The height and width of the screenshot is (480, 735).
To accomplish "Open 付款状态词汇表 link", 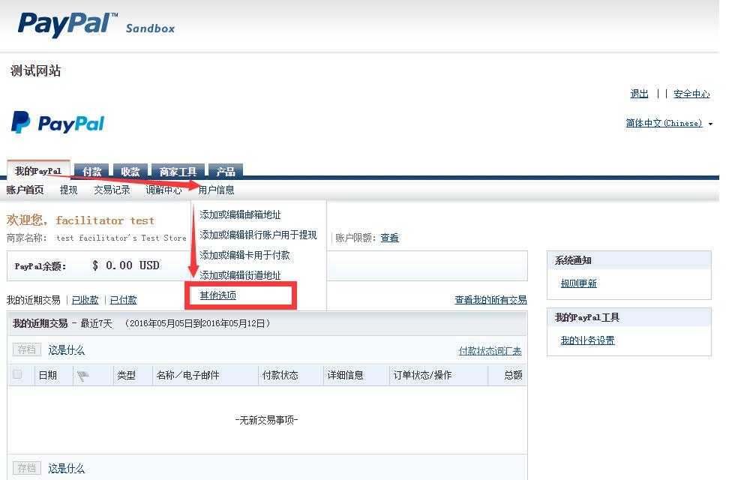I will point(490,351).
